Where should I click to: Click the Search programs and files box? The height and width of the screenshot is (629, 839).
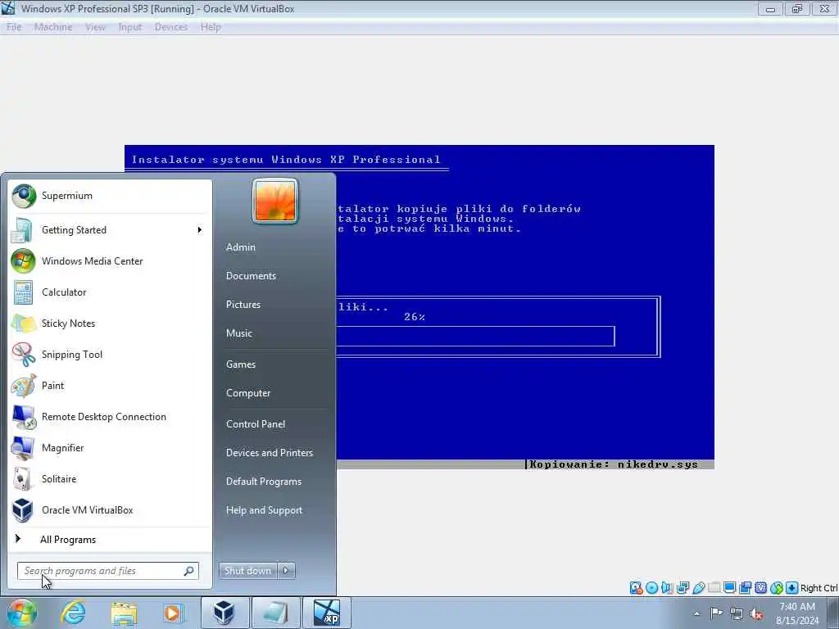(x=108, y=571)
